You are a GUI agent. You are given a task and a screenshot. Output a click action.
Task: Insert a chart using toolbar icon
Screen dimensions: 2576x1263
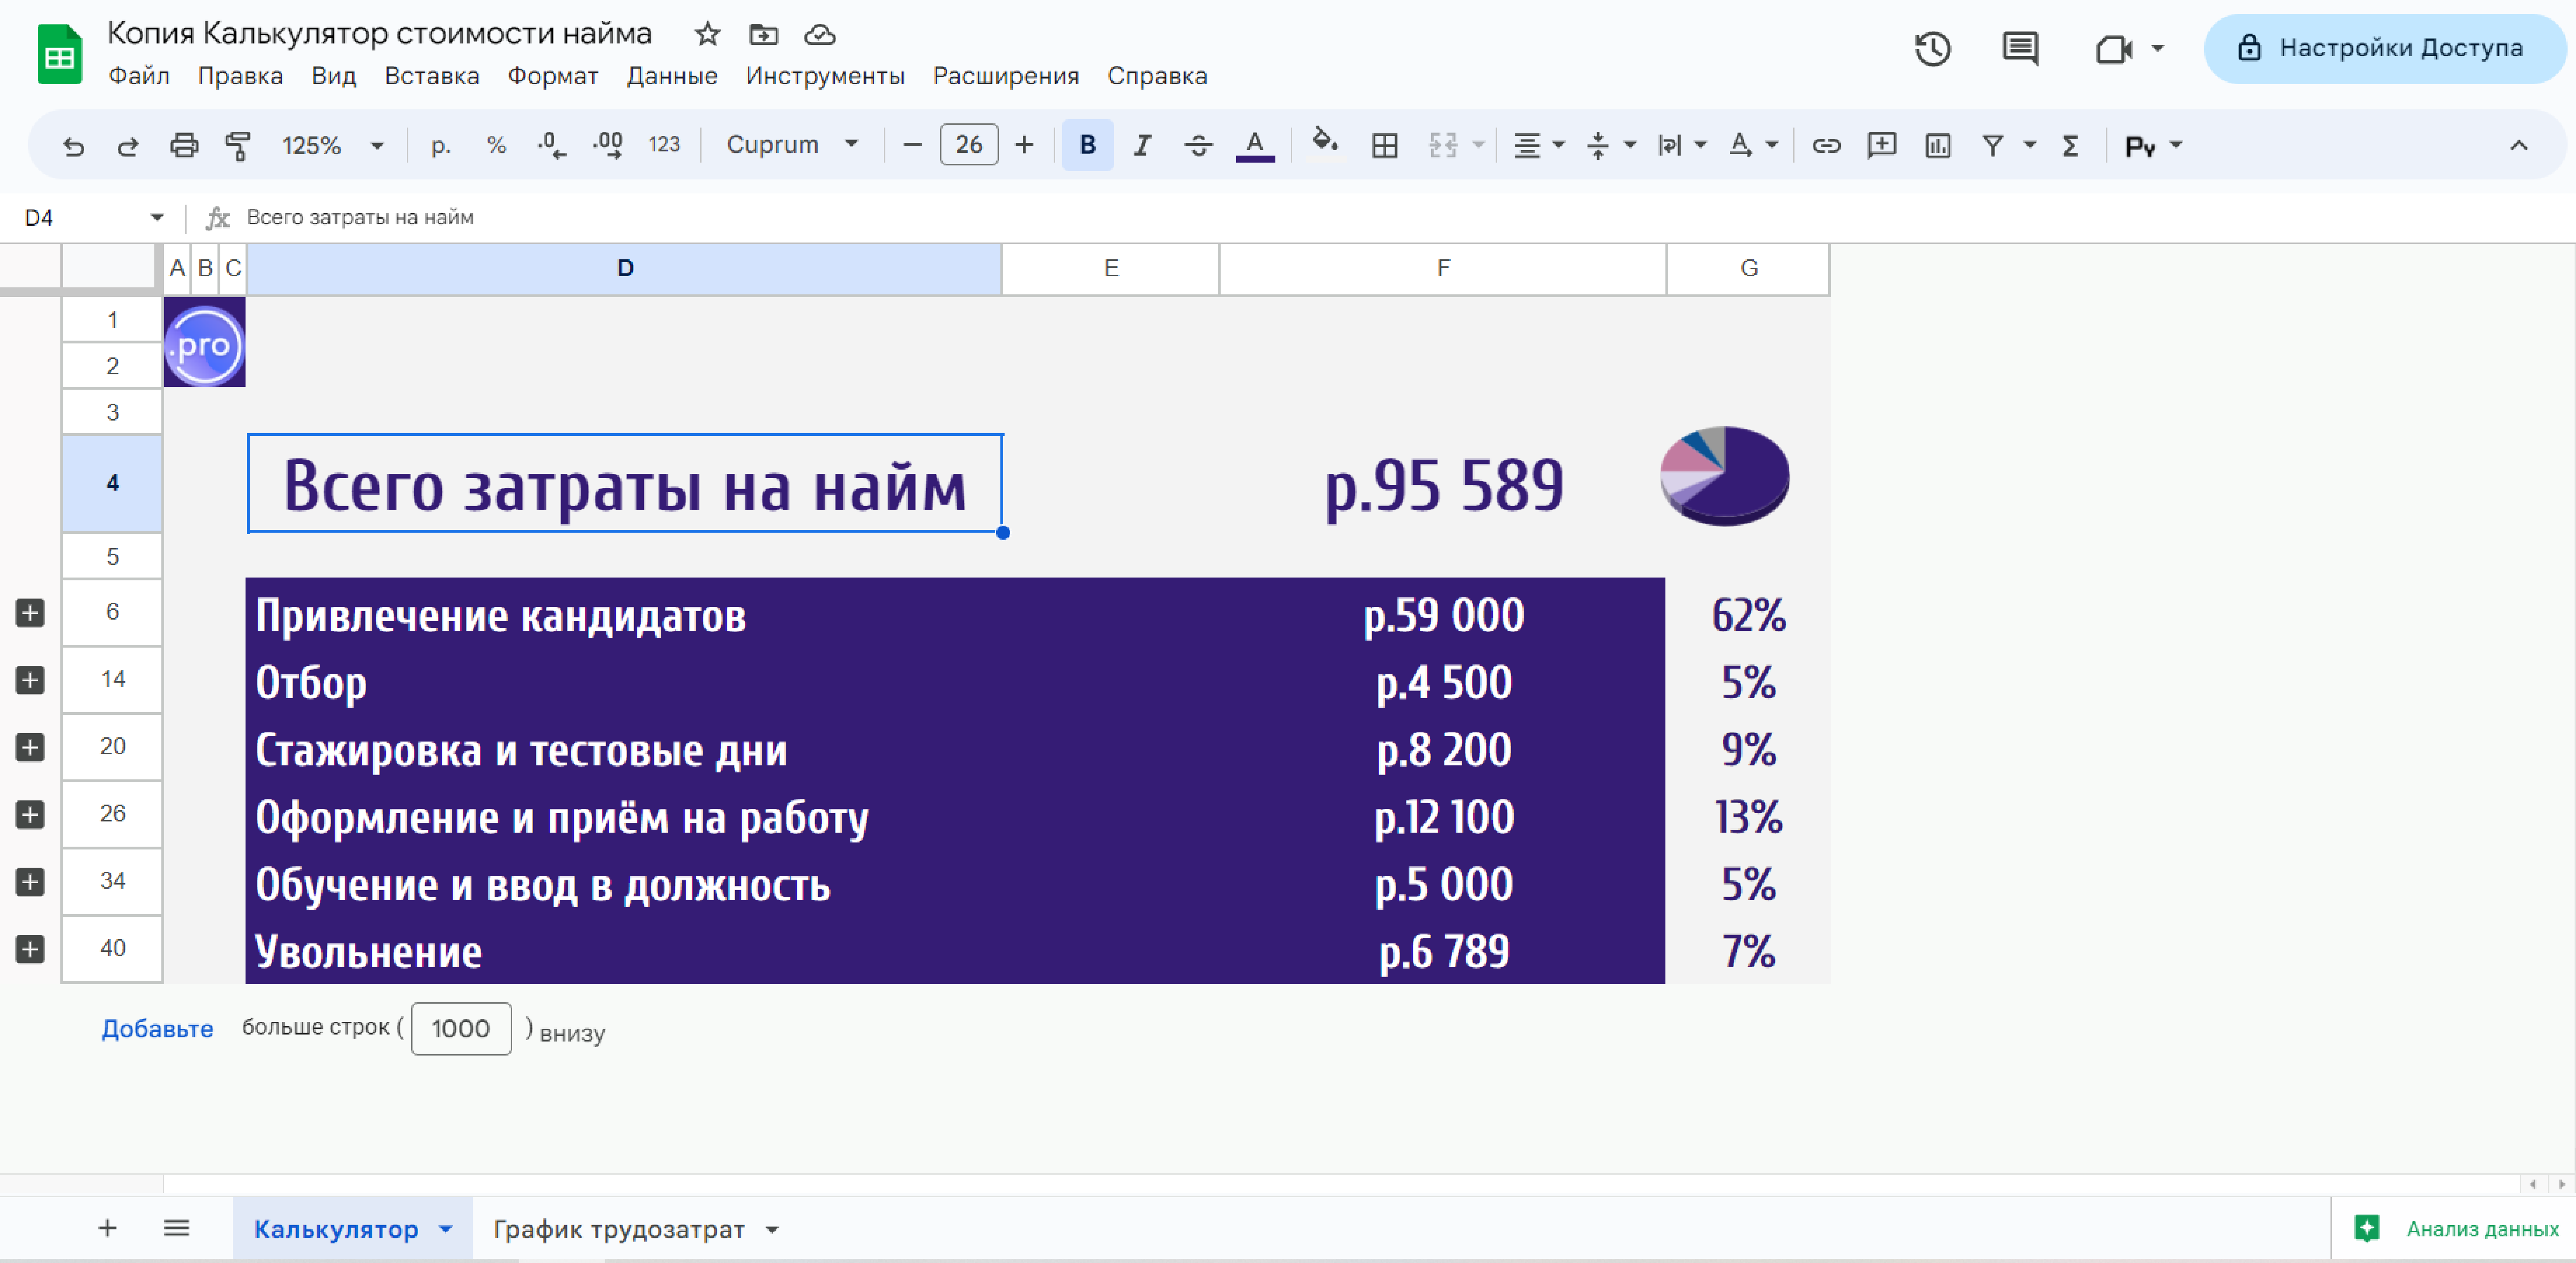coord(1937,146)
